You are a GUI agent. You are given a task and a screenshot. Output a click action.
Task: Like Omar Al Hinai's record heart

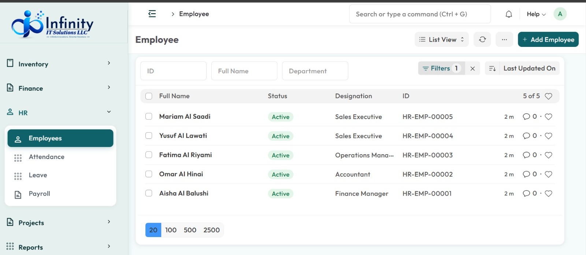coord(548,174)
